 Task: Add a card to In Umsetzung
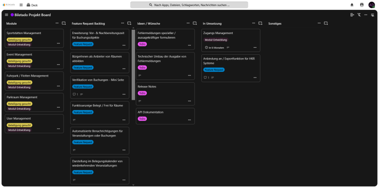click(260, 23)
